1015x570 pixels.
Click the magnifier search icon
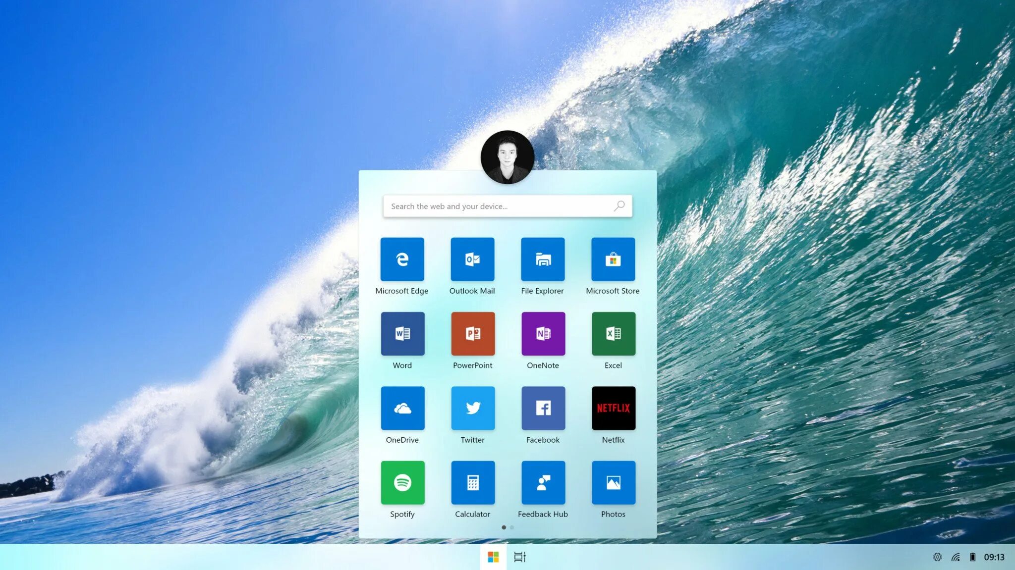(x=620, y=206)
